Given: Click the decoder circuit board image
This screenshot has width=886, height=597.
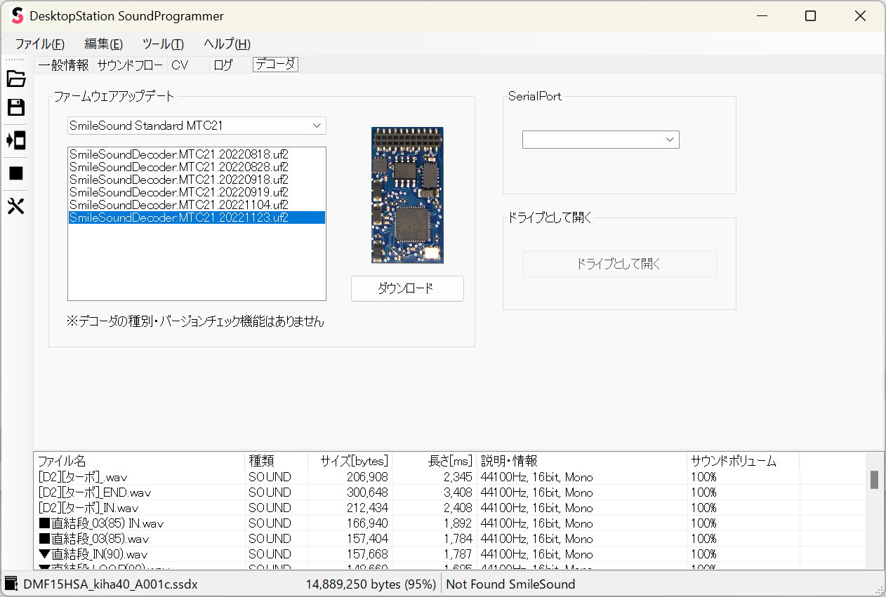Looking at the screenshot, I should (x=407, y=195).
